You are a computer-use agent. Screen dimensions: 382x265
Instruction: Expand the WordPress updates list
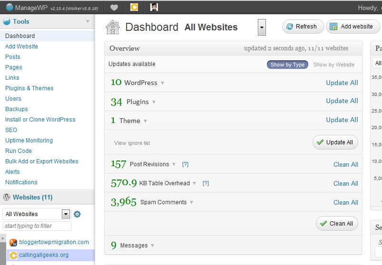(x=162, y=83)
